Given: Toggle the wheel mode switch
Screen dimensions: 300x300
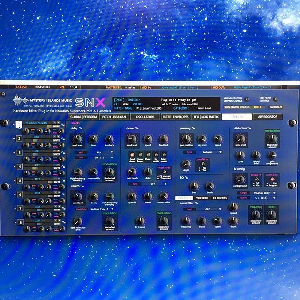Looking at the screenshot, I should [164, 172].
